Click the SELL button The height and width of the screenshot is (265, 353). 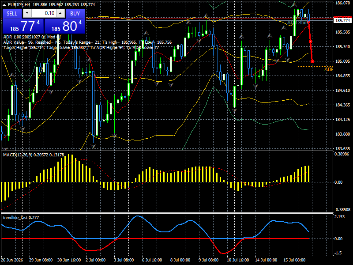click(12, 14)
